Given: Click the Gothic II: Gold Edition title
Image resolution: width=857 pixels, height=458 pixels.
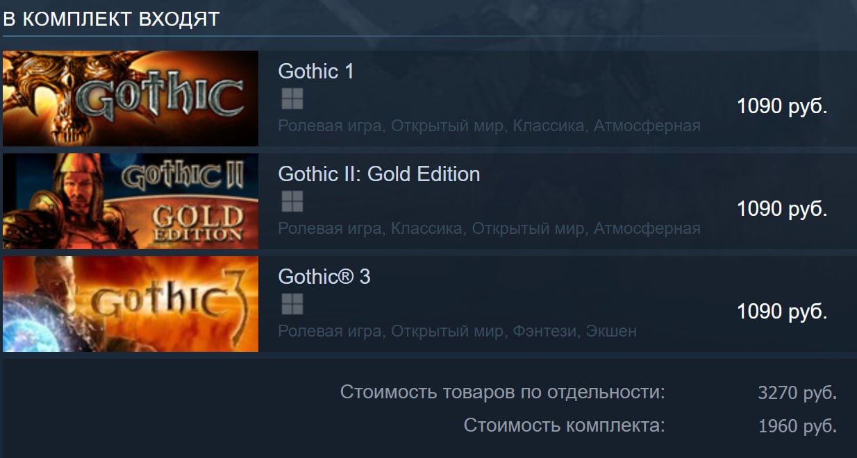Looking at the screenshot, I should point(379,174).
